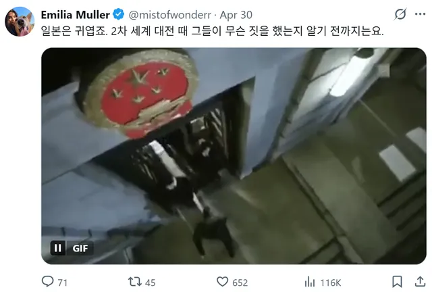Click the reply speech bubble icon
This screenshot has width=432, height=292.
[47, 282]
